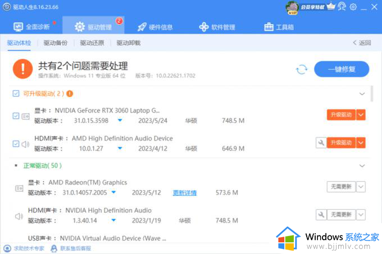This screenshot has width=382, height=254.
Task: Click the 驱动人生 app logo icon
Action: (7, 7)
